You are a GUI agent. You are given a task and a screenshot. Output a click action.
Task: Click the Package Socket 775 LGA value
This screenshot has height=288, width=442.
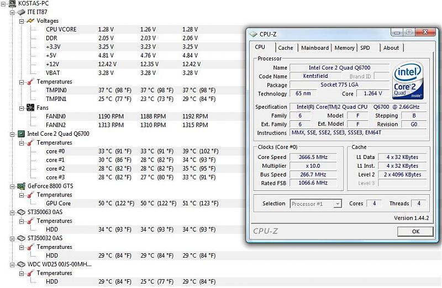pyautogui.click(x=339, y=85)
